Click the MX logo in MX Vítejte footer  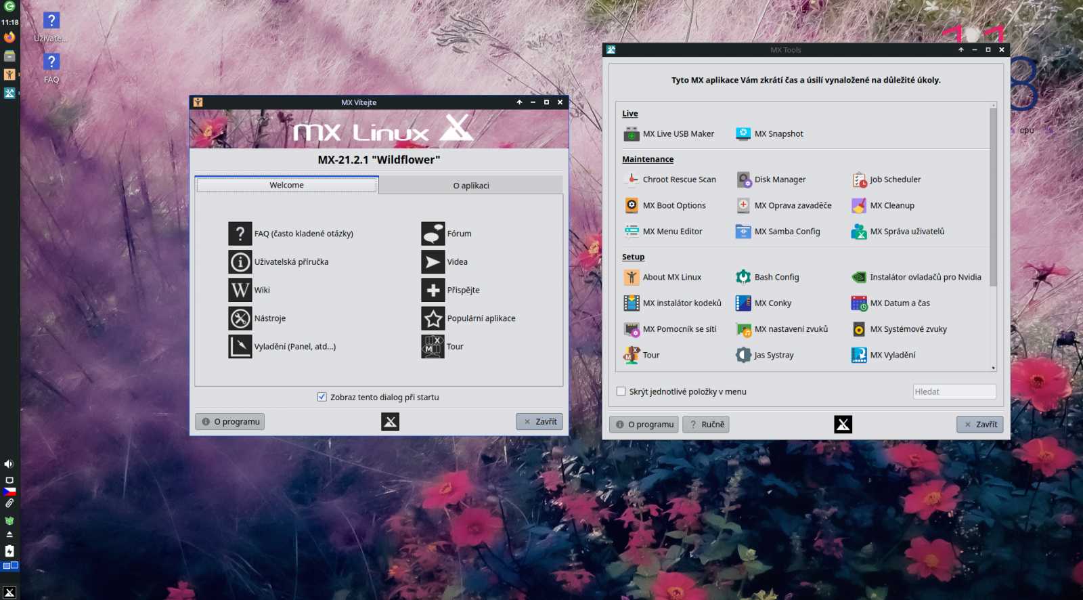point(390,421)
